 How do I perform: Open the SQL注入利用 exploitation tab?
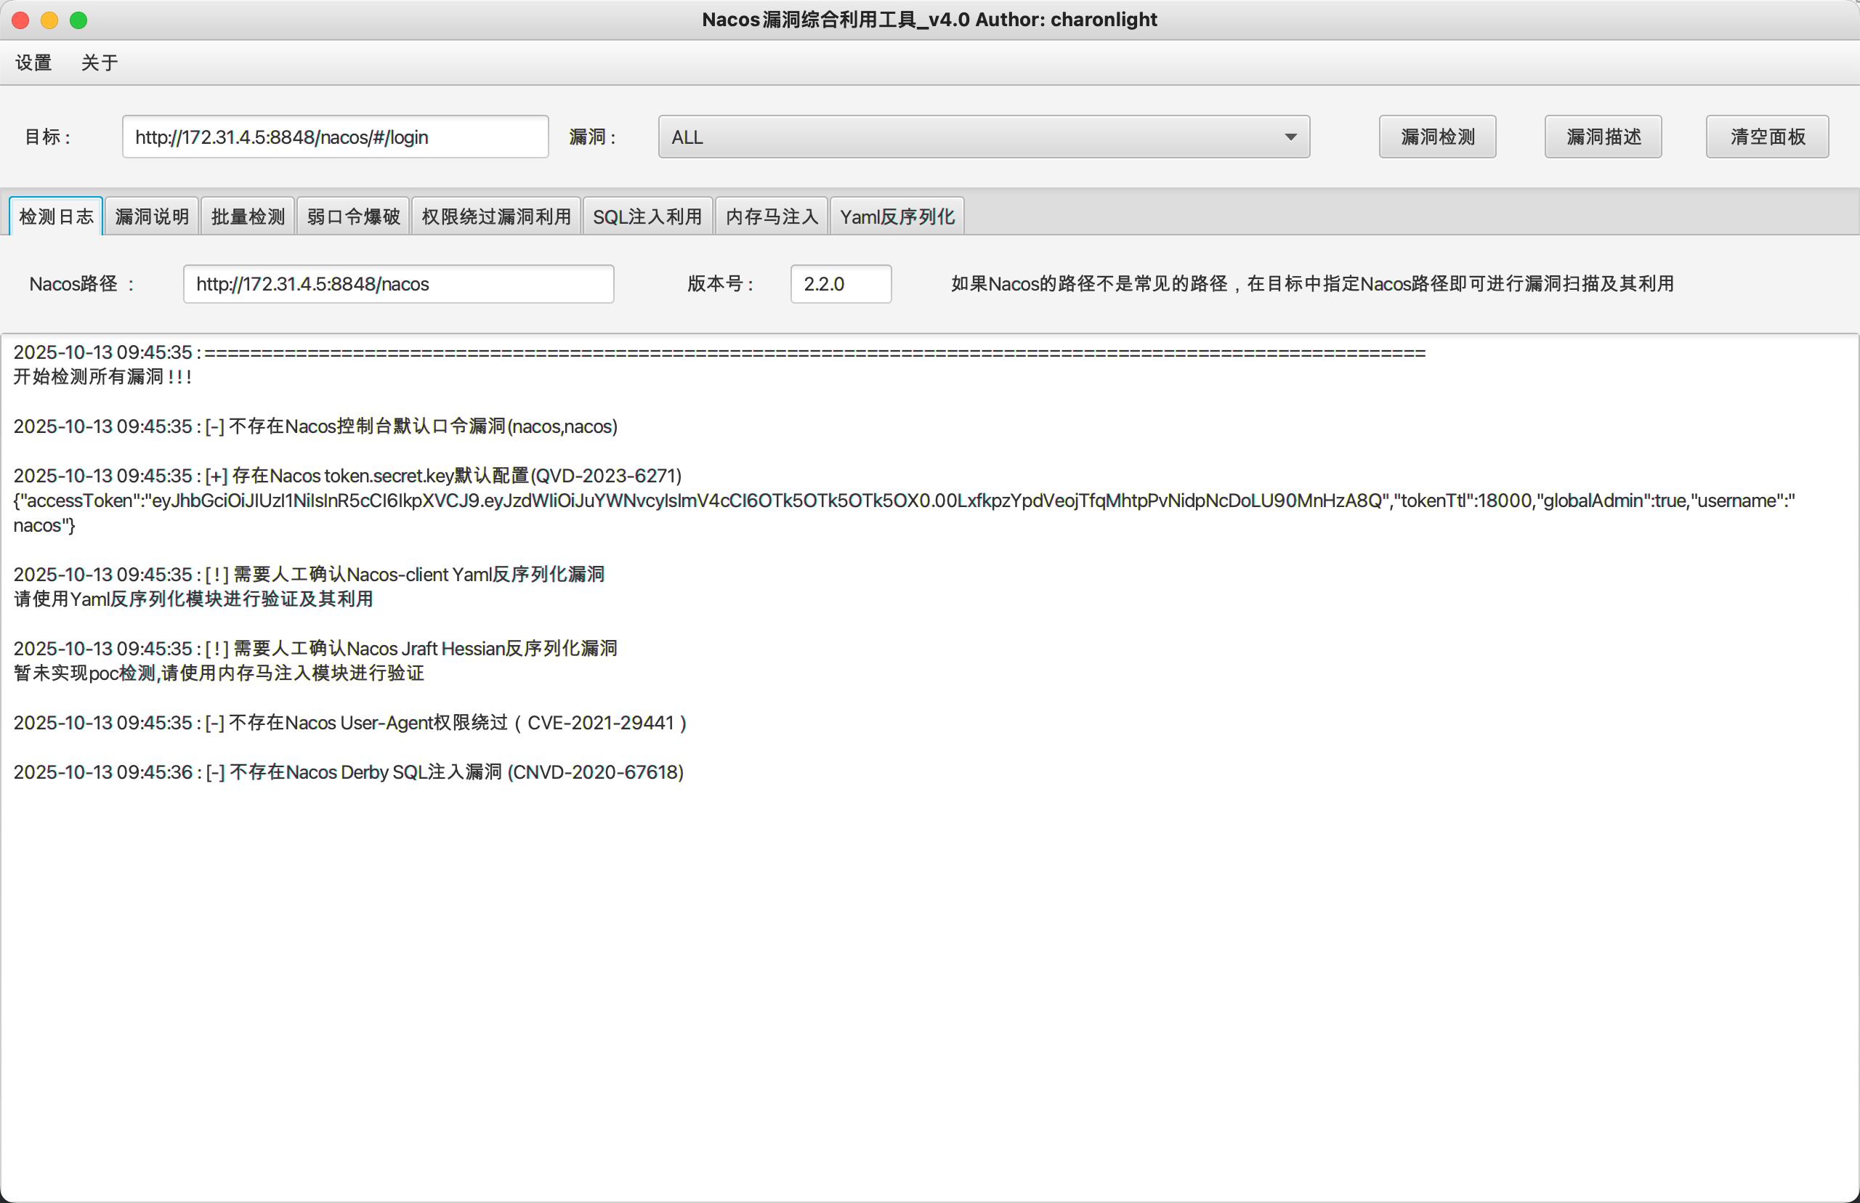point(647,216)
